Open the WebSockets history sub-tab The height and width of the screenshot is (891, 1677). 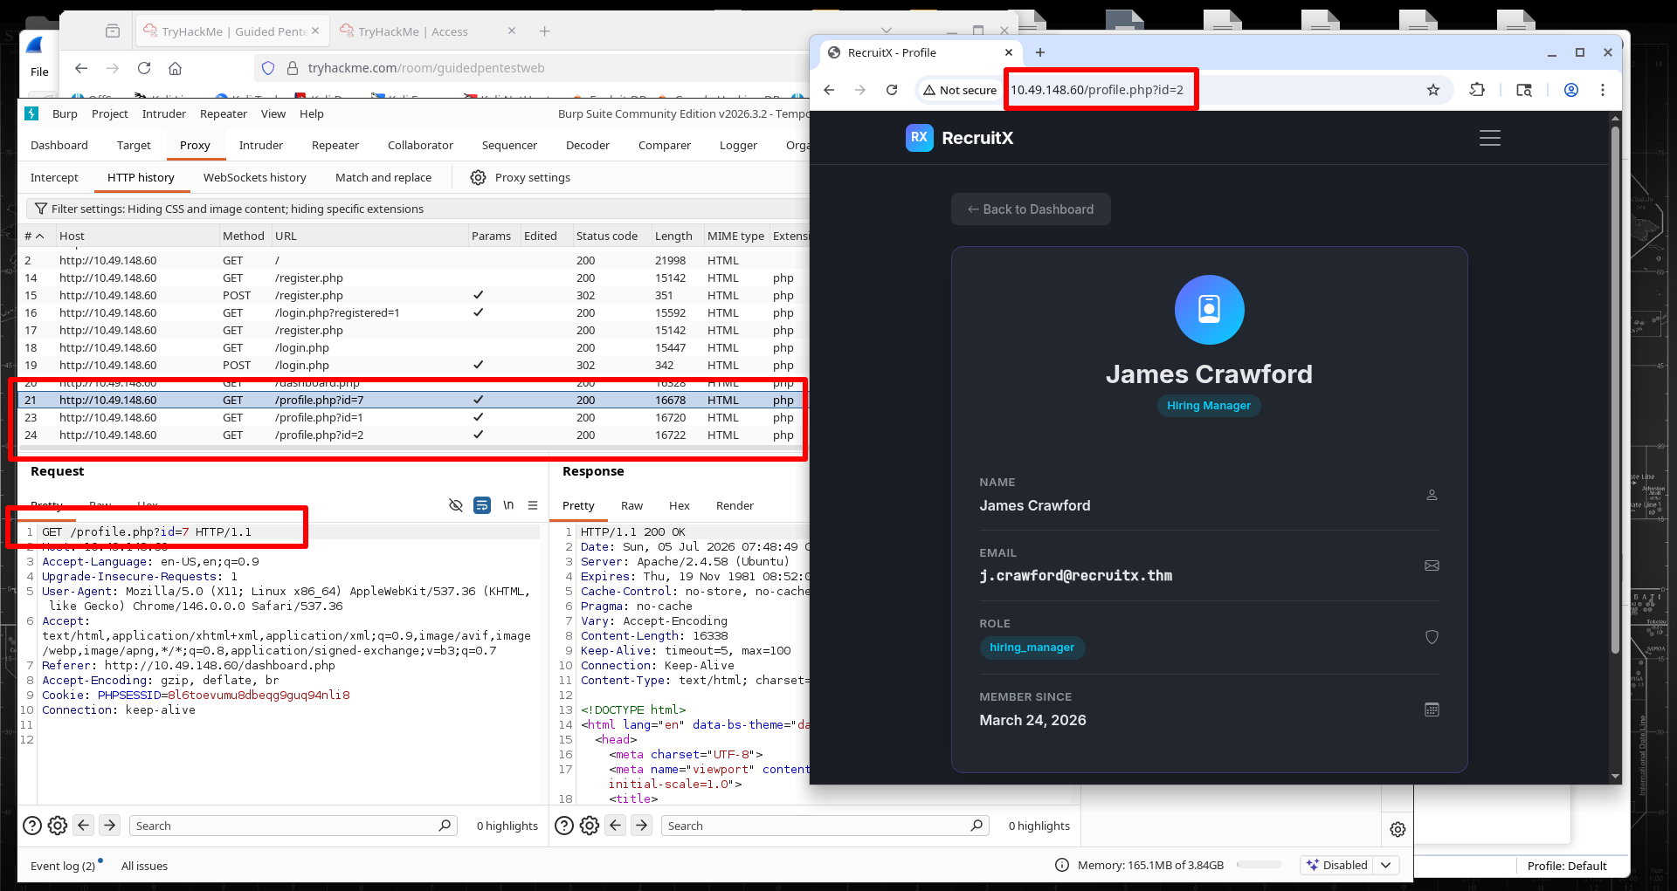click(x=255, y=177)
